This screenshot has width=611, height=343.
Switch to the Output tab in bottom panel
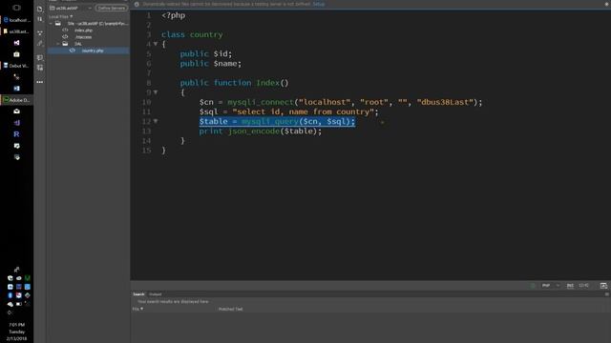tap(155, 294)
